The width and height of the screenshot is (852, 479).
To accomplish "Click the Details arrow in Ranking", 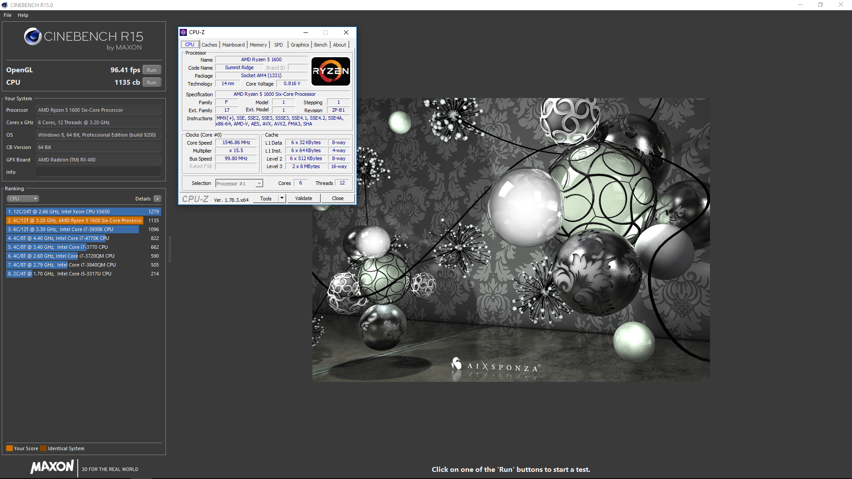I will tap(158, 199).
